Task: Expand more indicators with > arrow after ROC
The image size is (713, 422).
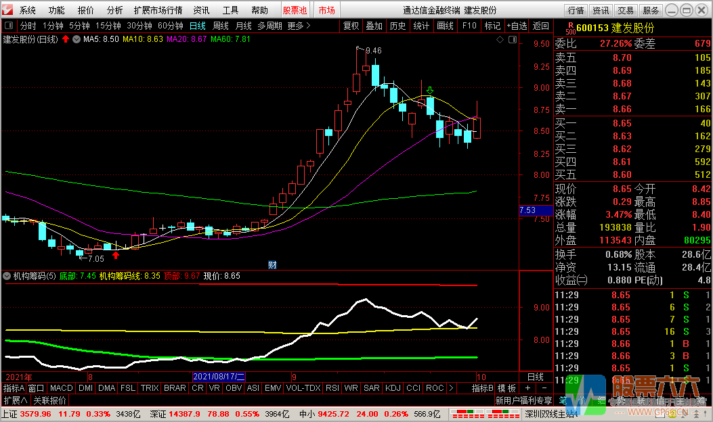Action: click(x=451, y=388)
